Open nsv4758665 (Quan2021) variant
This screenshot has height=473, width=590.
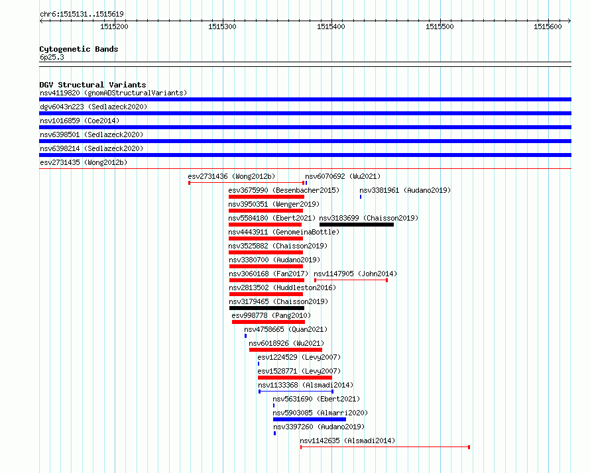point(286,329)
